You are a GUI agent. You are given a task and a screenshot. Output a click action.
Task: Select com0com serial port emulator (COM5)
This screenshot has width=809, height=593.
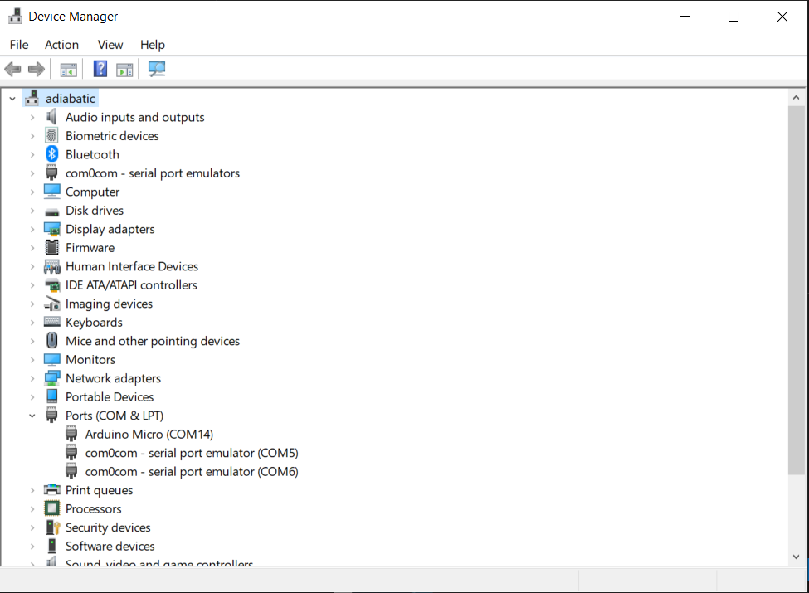(192, 453)
